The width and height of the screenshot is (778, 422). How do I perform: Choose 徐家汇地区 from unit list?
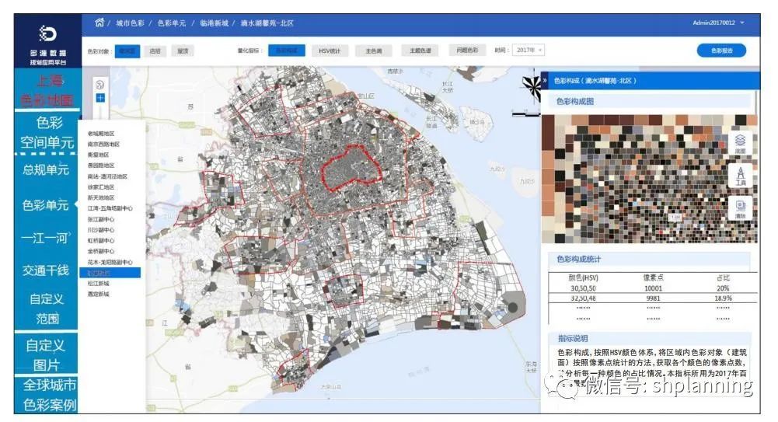click(x=101, y=187)
